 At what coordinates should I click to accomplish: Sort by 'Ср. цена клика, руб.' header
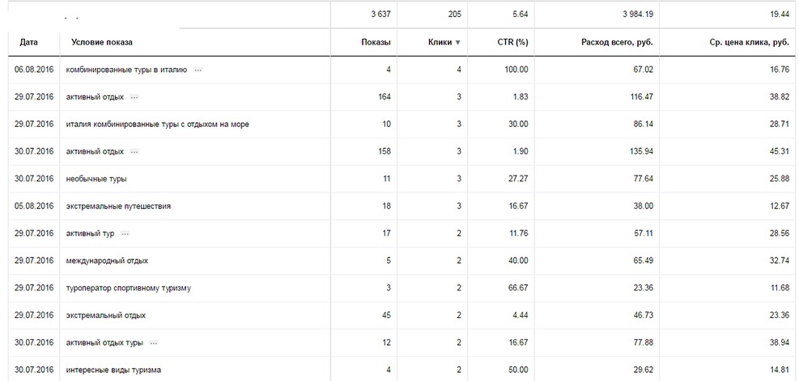pyautogui.click(x=746, y=42)
